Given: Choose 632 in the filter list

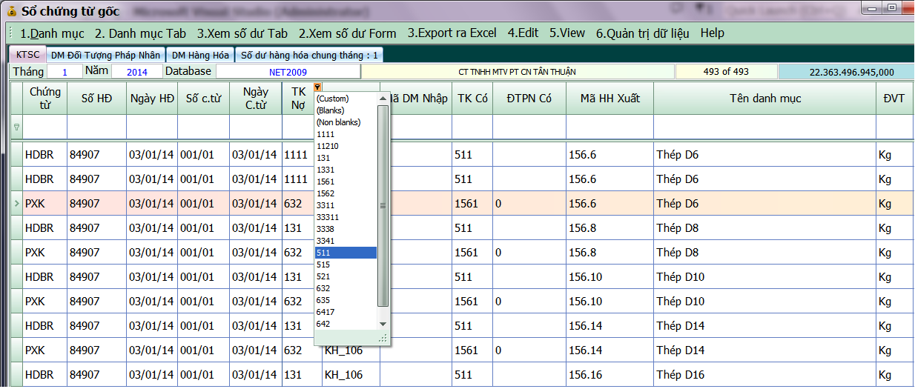Looking at the screenshot, I should coord(346,288).
